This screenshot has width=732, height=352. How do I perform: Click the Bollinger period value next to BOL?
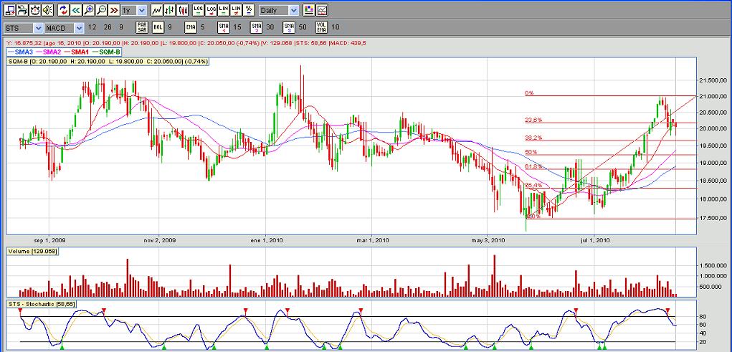coord(170,27)
